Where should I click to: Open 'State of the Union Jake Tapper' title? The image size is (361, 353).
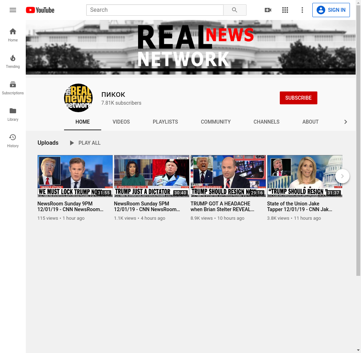coord(299,207)
